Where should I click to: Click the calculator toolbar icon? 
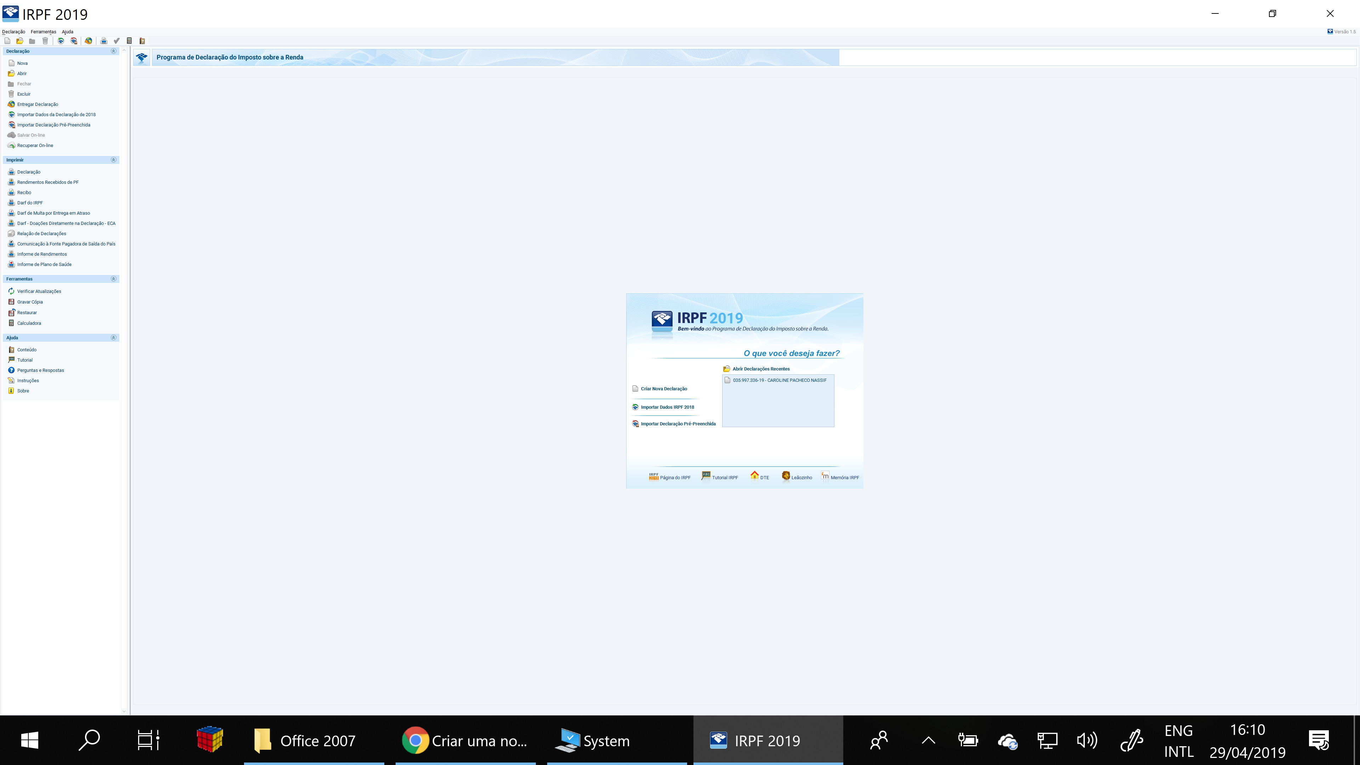point(129,41)
